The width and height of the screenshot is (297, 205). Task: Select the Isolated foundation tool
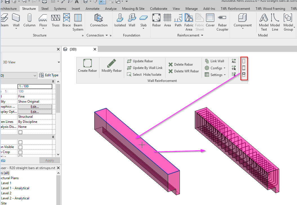(120, 20)
